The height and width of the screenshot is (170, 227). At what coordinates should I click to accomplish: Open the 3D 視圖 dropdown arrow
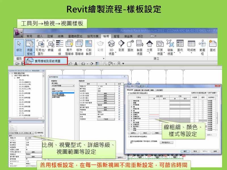pyautogui.click(x=116, y=52)
